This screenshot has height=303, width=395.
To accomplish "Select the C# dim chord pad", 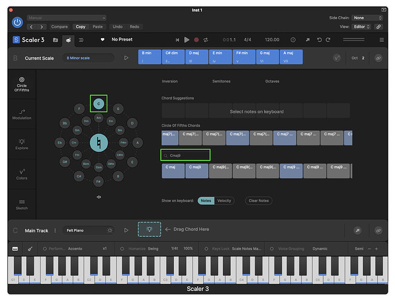I will coord(173,57).
